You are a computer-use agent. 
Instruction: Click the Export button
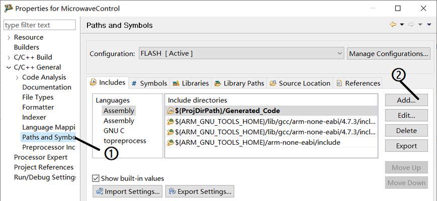click(406, 146)
